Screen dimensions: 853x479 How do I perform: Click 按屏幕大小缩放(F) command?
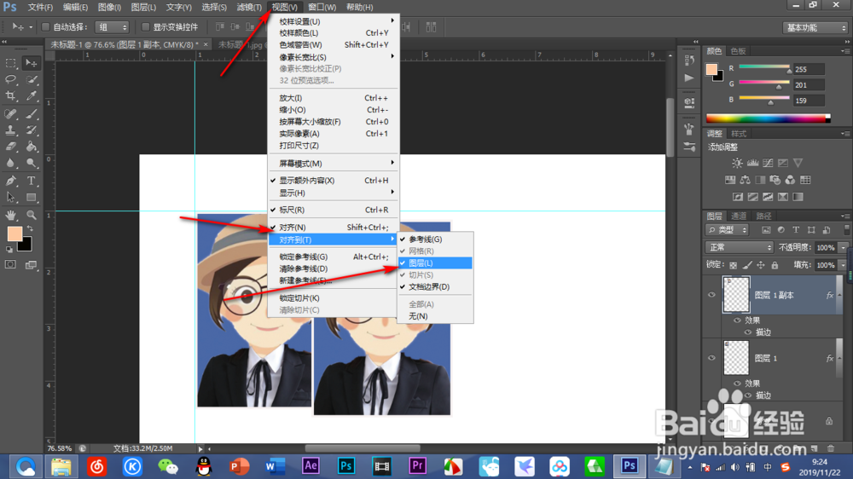(x=334, y=122)
